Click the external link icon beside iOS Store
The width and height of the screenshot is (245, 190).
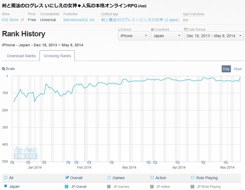point(22,20)
